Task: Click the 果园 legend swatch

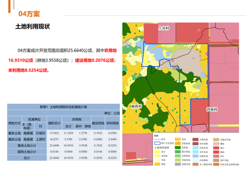Action: point(157,164)
